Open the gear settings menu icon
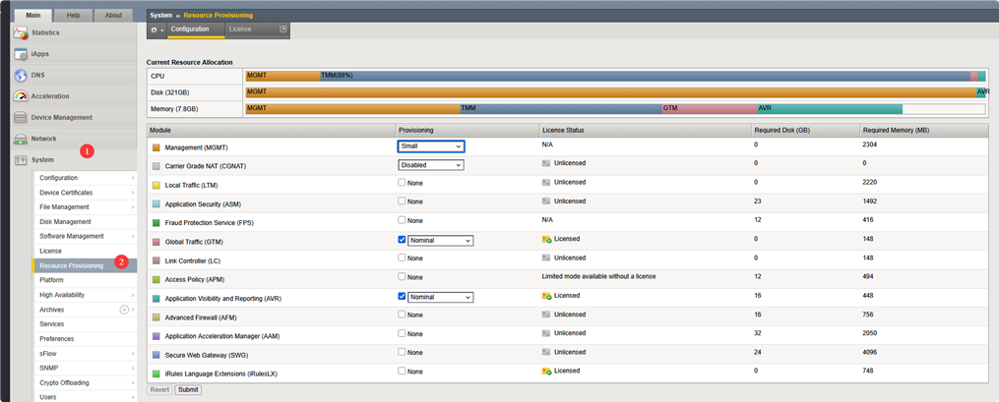999x402 pixels. click(156, 29)
